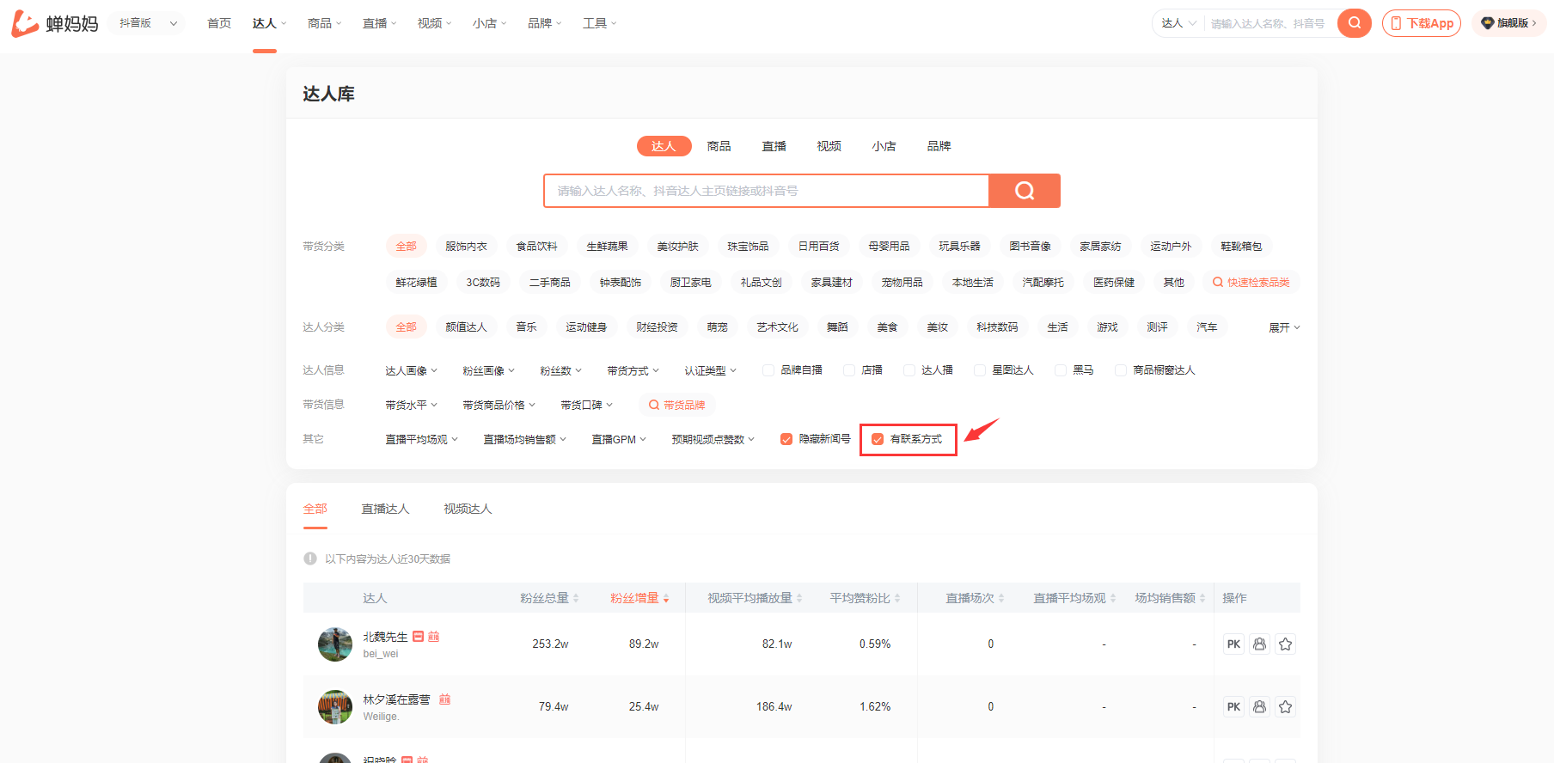Screen dimensions: 1554x763
Task: Open the 直播 navigation menu
Action: pyautogui.click(x=379, y=23)
